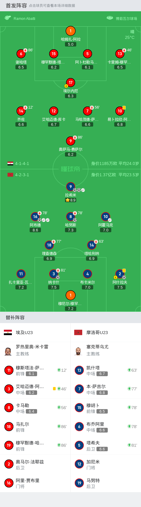Image resolution: width=141 pixels, height=507 pixels.
Task: Tap Egypt goalkeeper number 1 player icon
Action: 70,31
